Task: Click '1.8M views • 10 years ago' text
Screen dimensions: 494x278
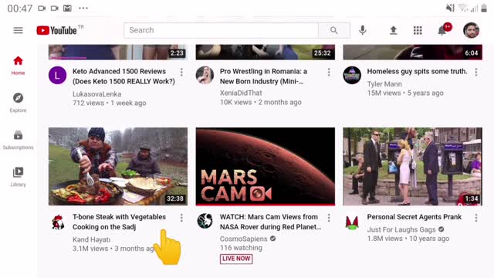Action: pyautogui.click(x=408, y=239)
